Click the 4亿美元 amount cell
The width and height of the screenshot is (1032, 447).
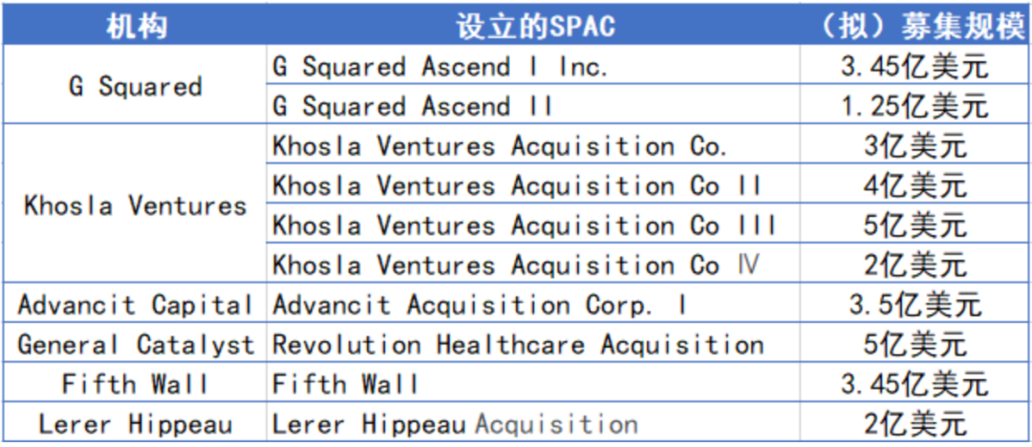coord(915,185)
